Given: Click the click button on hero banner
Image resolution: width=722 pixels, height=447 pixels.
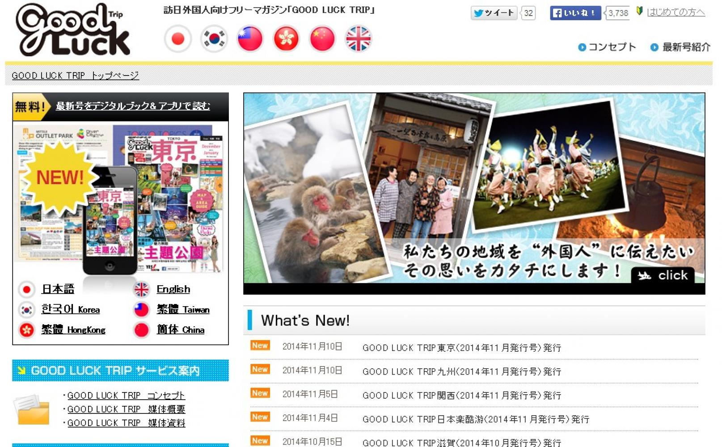Looking at the screenshot, I should 663,275.
